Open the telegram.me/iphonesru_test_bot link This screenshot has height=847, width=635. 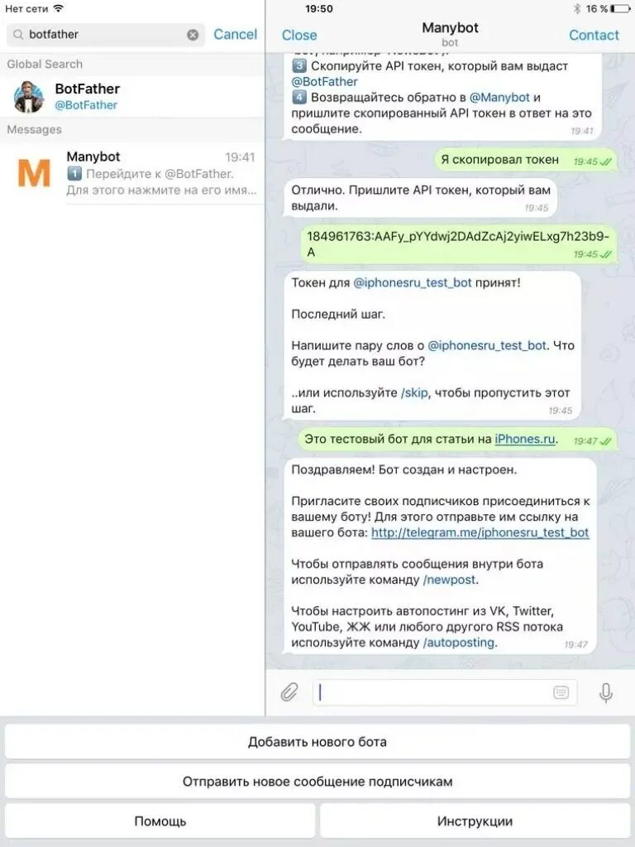point(480,532)
